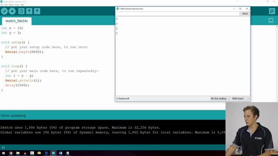The height and width of the screenshot is (156, 278).
Task: Open a sketch with the up-arrow icon
Action: pyautogui.click(x=29, y=11)
